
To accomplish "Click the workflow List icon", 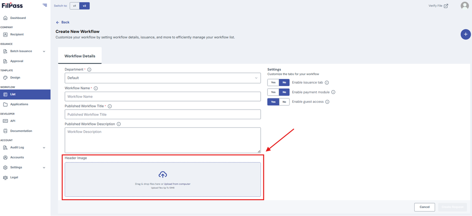I will coord(6,94).
